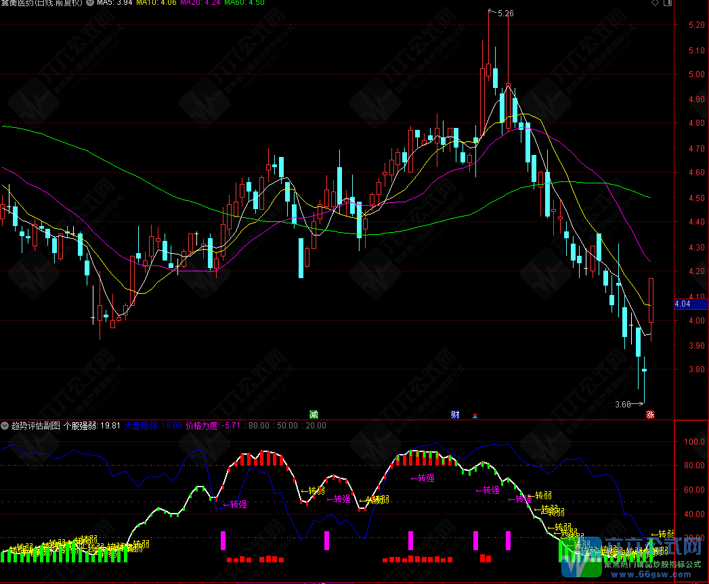Click the 5.26 high price label

[506, 14]
